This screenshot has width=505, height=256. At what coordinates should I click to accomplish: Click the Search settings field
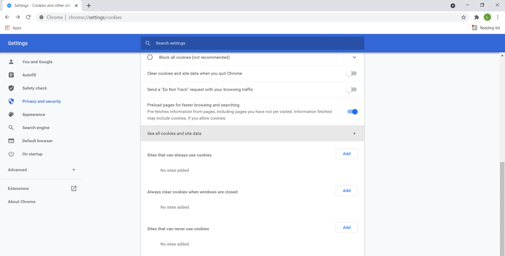252,43
